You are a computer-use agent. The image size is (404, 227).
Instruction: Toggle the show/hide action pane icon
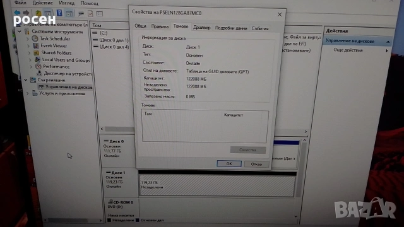tap(69, 13)
